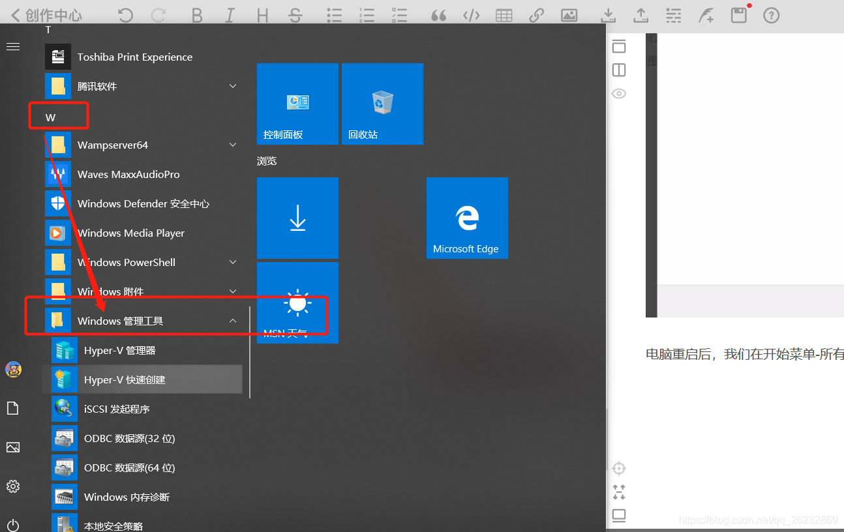844x532 pixels.
Task: Expand the 腾讯软件 folder chevron
Action: point(233,86)
